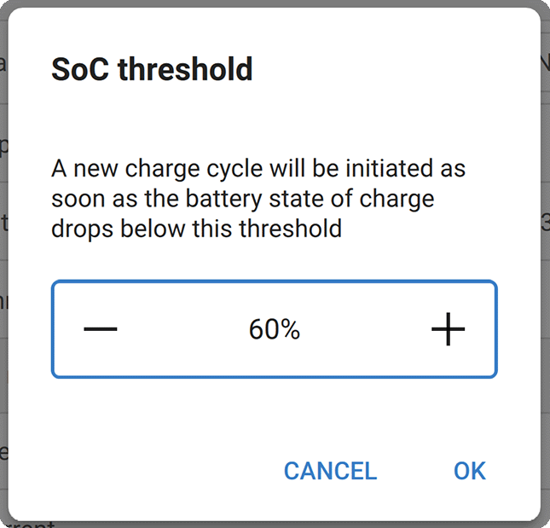The image size is (550, 528).
Task: Click the "SoC threshold" dialog title
Action: (152, 69)
